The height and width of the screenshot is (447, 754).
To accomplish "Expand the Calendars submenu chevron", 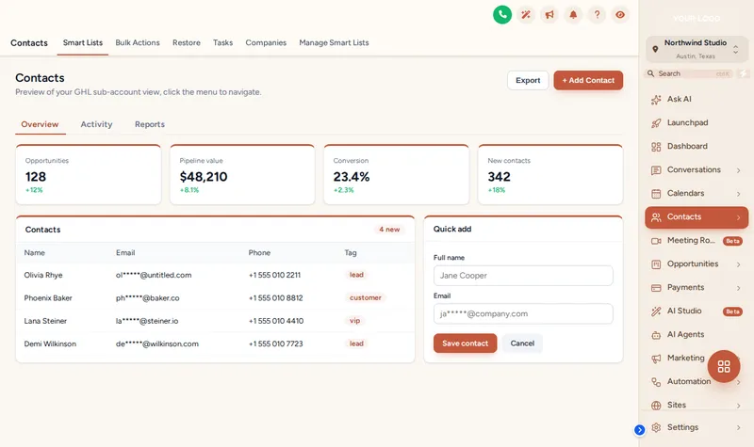I will tap(738, 194).
